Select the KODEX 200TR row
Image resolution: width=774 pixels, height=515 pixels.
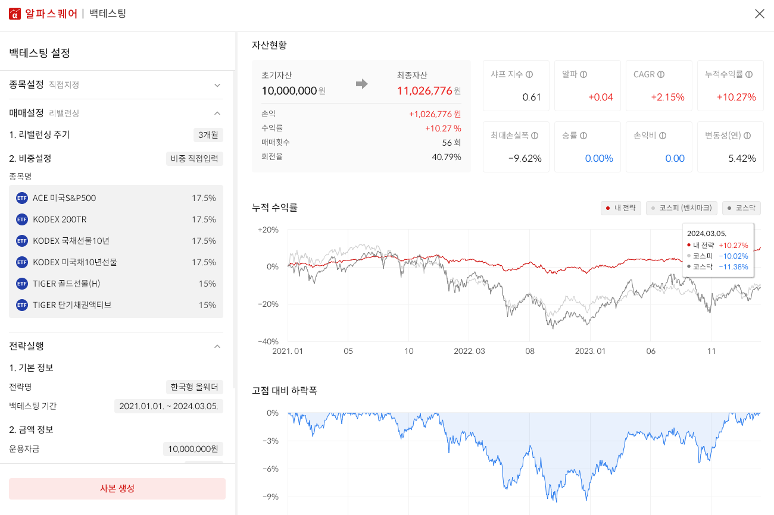coord(116,219)
